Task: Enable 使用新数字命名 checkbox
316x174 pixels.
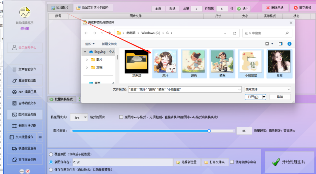Action: click(x=232, y=162)
